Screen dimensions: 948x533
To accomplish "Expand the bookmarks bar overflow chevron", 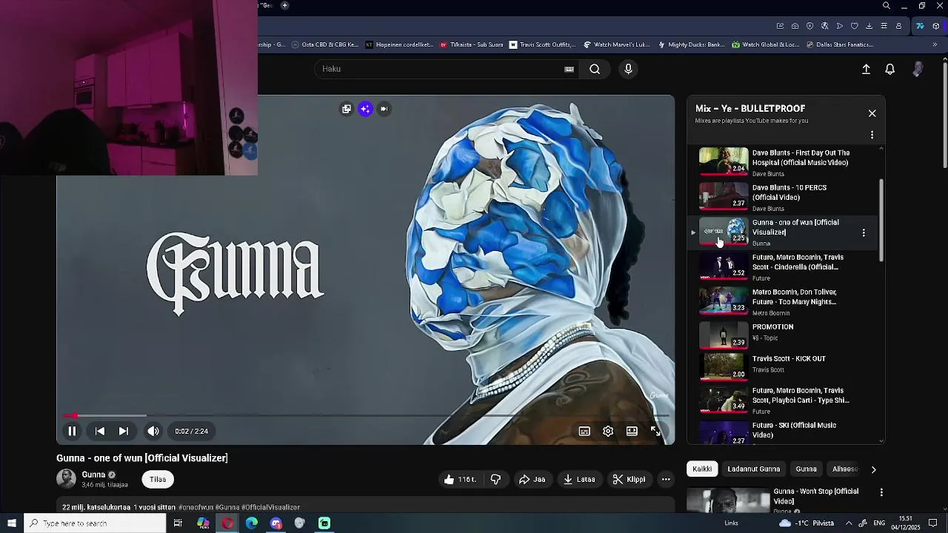I will coord(935,44).
